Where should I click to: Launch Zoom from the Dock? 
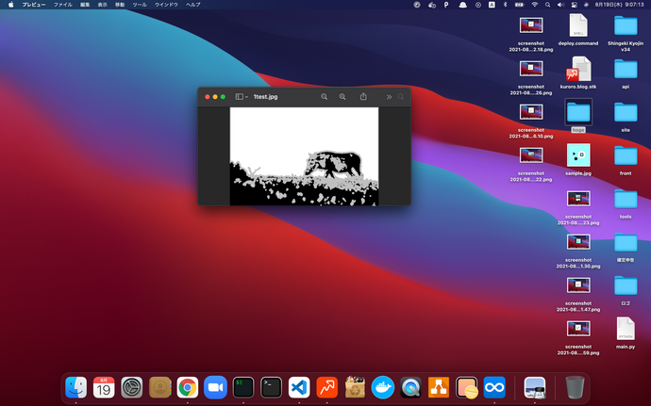coord(215,387)
